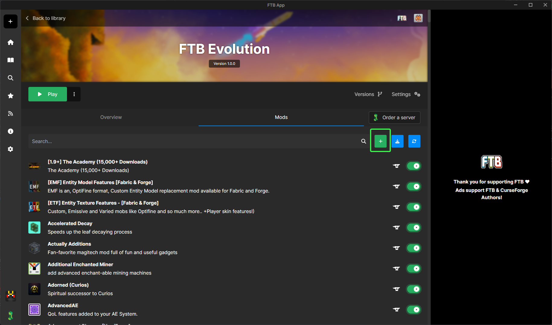Image resolution: width=552 pixels, height=325 pixels.
Task: Click the green creeper icon at sidebar bottom
Action: [11, 316]
